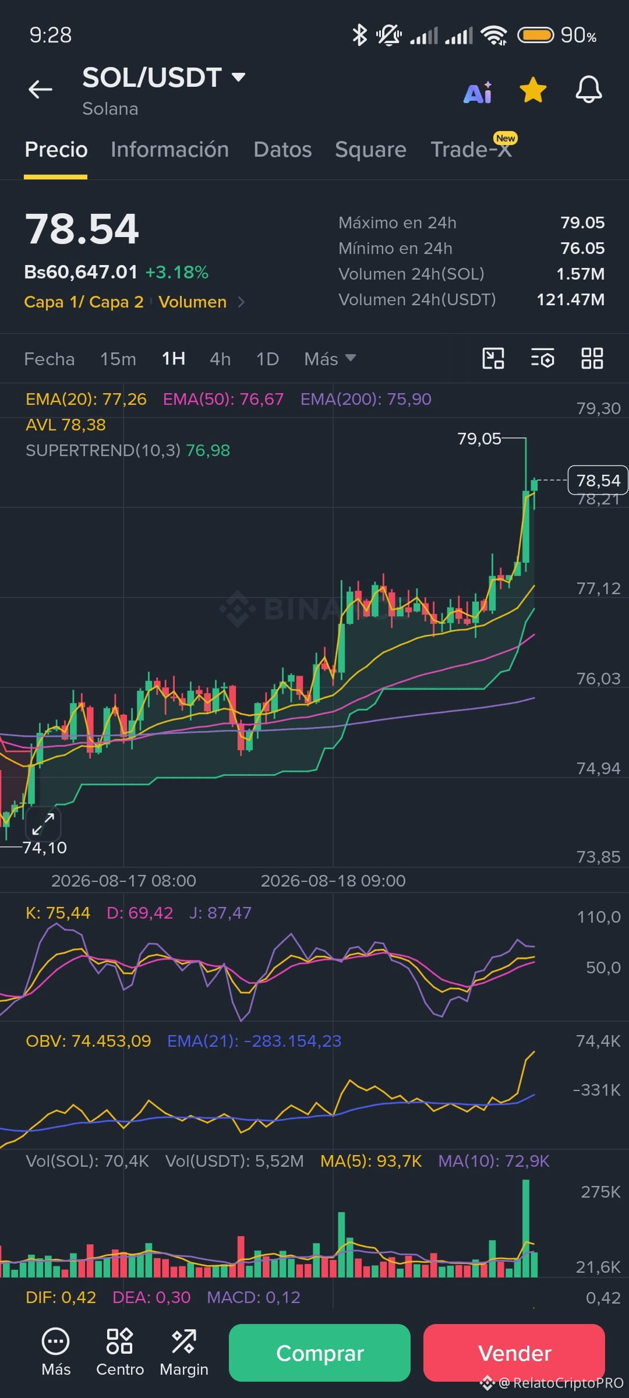
Task: Tap the battery indicator in status bar
Action: pos(535,36)
